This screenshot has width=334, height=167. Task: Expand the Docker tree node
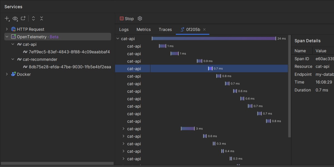[x=6, y=74]
